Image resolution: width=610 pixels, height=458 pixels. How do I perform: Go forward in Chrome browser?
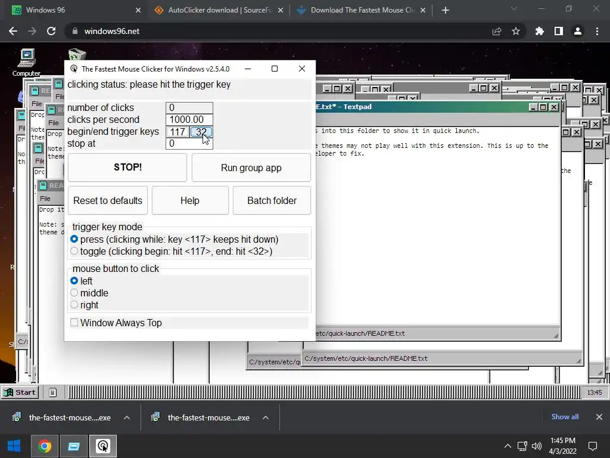coord(32,31)
